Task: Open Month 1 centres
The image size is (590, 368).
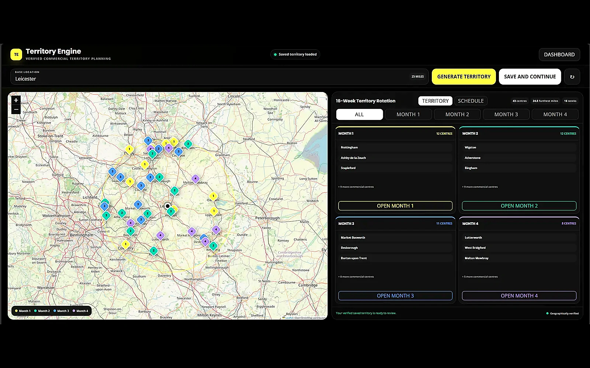Action: 395,206
